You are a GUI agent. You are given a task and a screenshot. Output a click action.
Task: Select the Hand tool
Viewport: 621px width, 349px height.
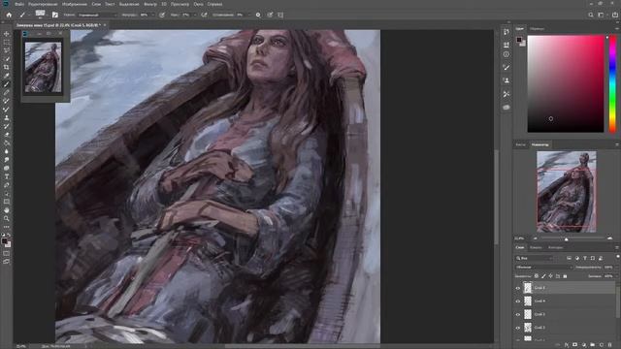(x=7, y=210)
